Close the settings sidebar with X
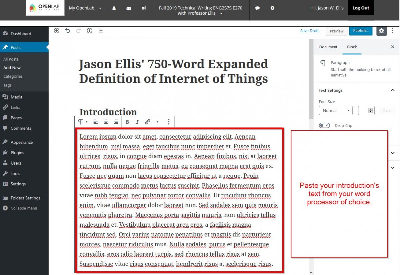Image resolution: width=400 pixels, height=275 pixels. coord(393,47)
